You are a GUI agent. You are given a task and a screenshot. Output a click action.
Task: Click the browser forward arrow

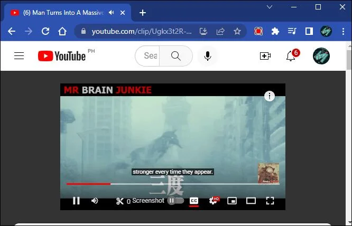(29, 31)
